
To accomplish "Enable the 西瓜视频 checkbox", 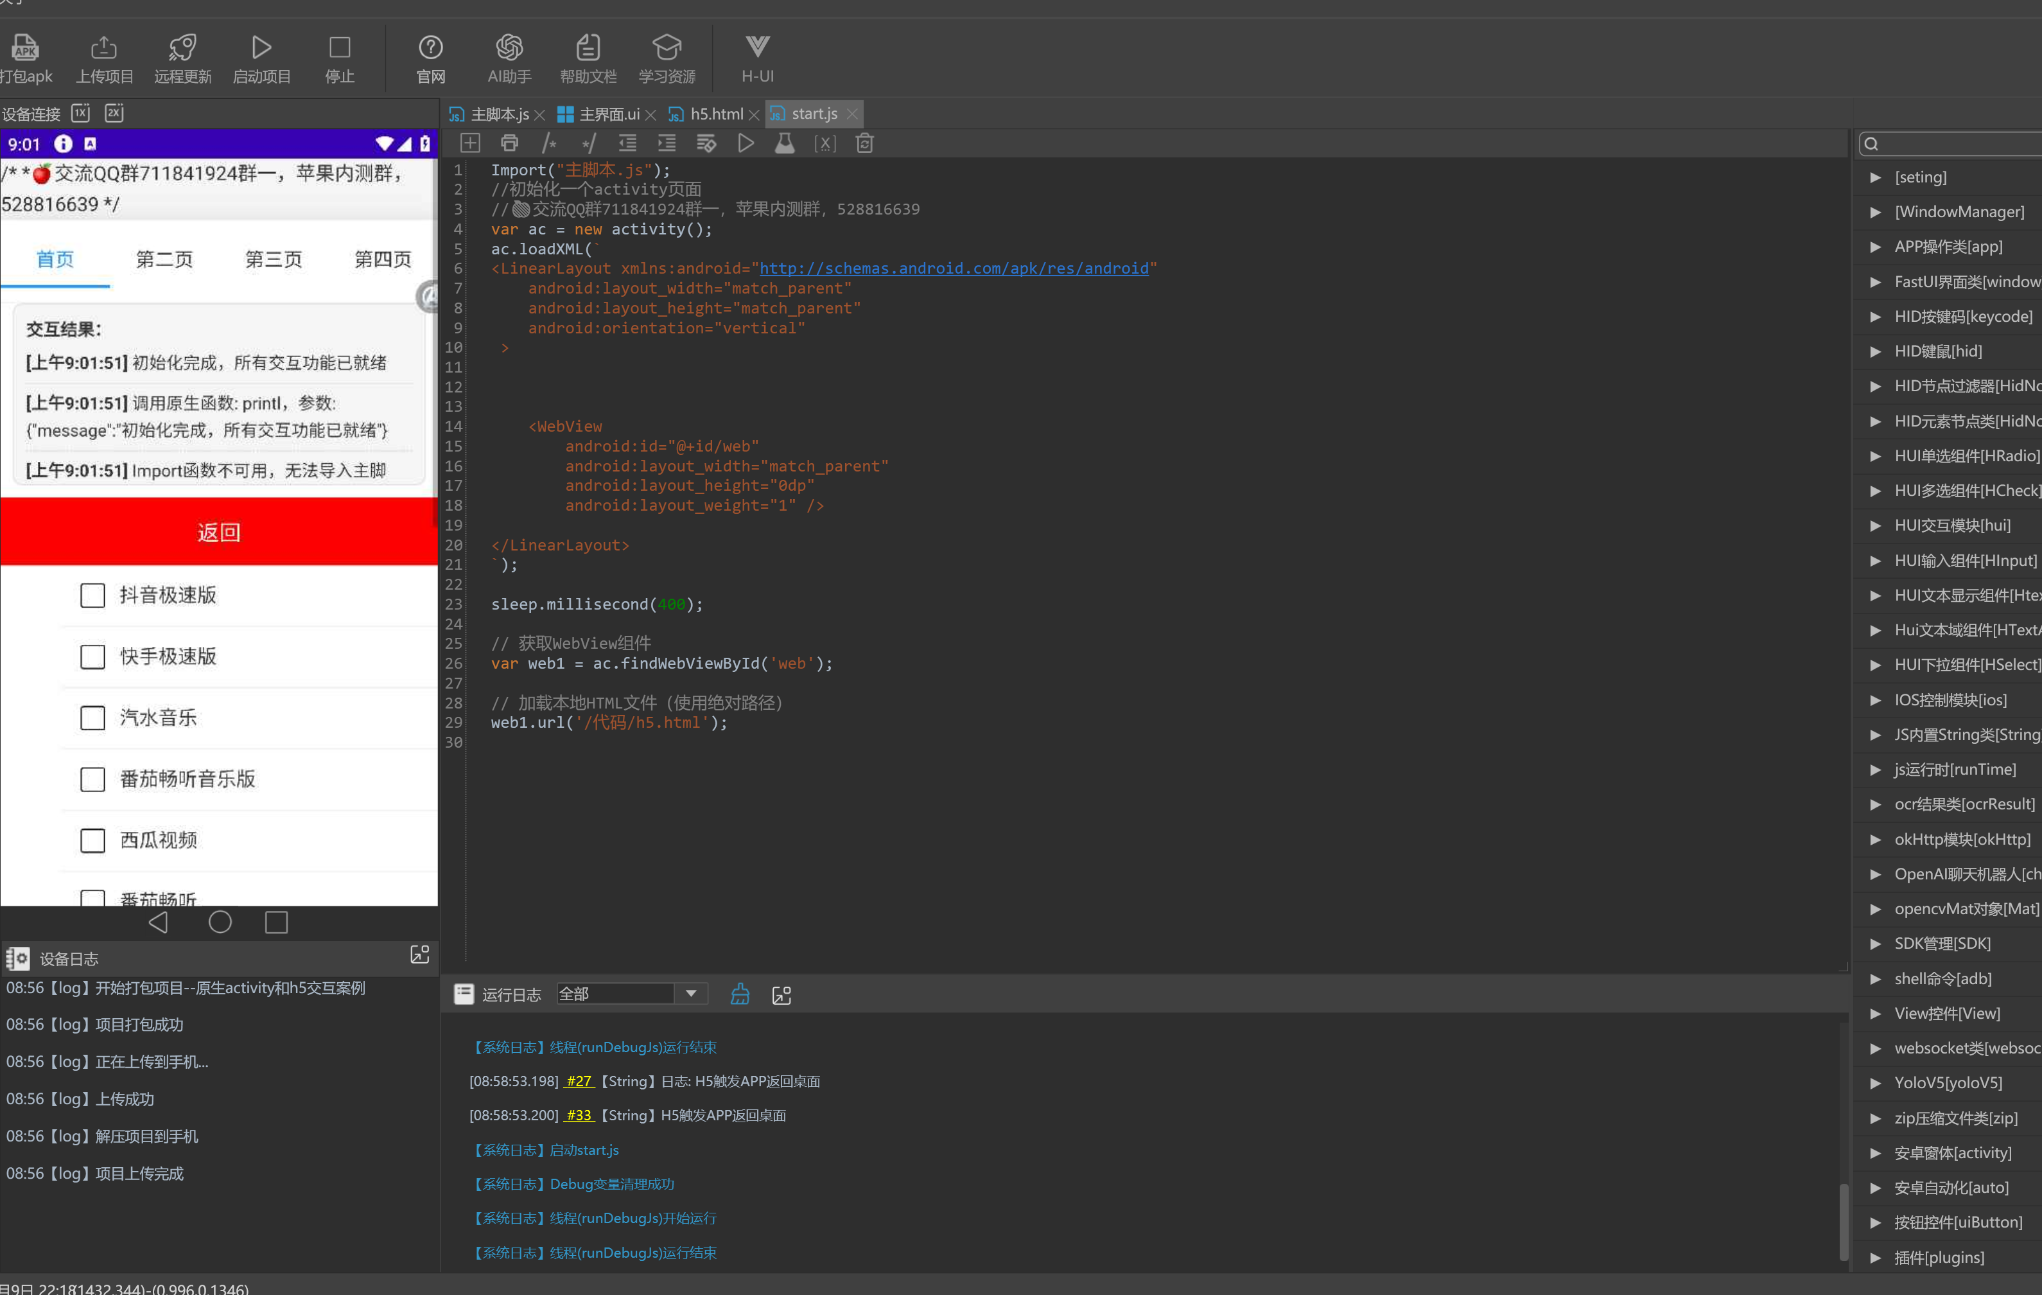I will (x=92, y=840).
